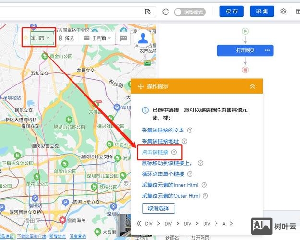The height and width of the screenshot is (240, 300).
Task: Open the settings gear icon
Action: 283,12
